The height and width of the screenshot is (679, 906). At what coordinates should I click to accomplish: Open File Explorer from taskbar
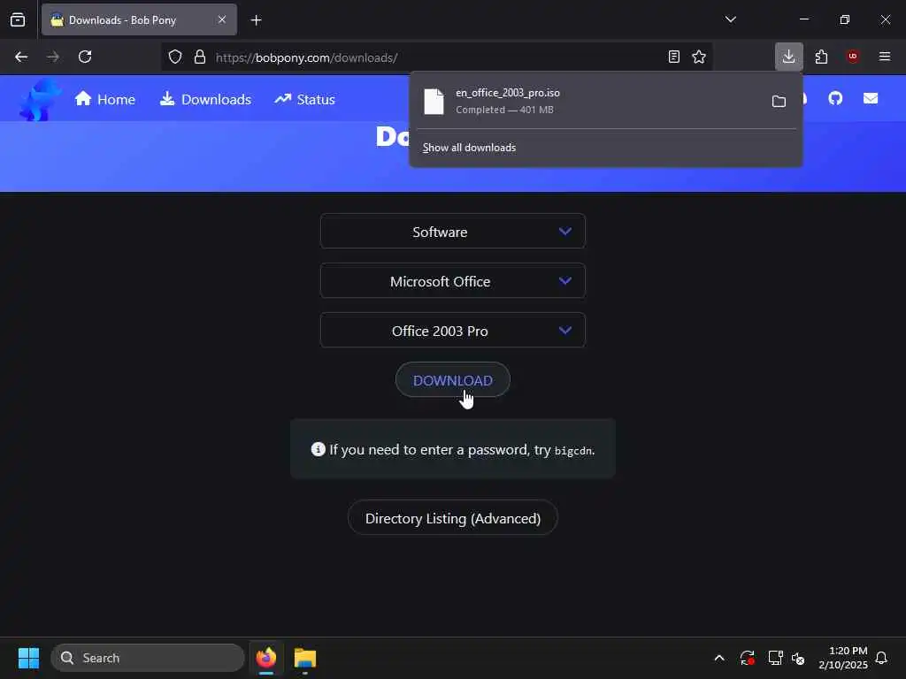[305, 658]
